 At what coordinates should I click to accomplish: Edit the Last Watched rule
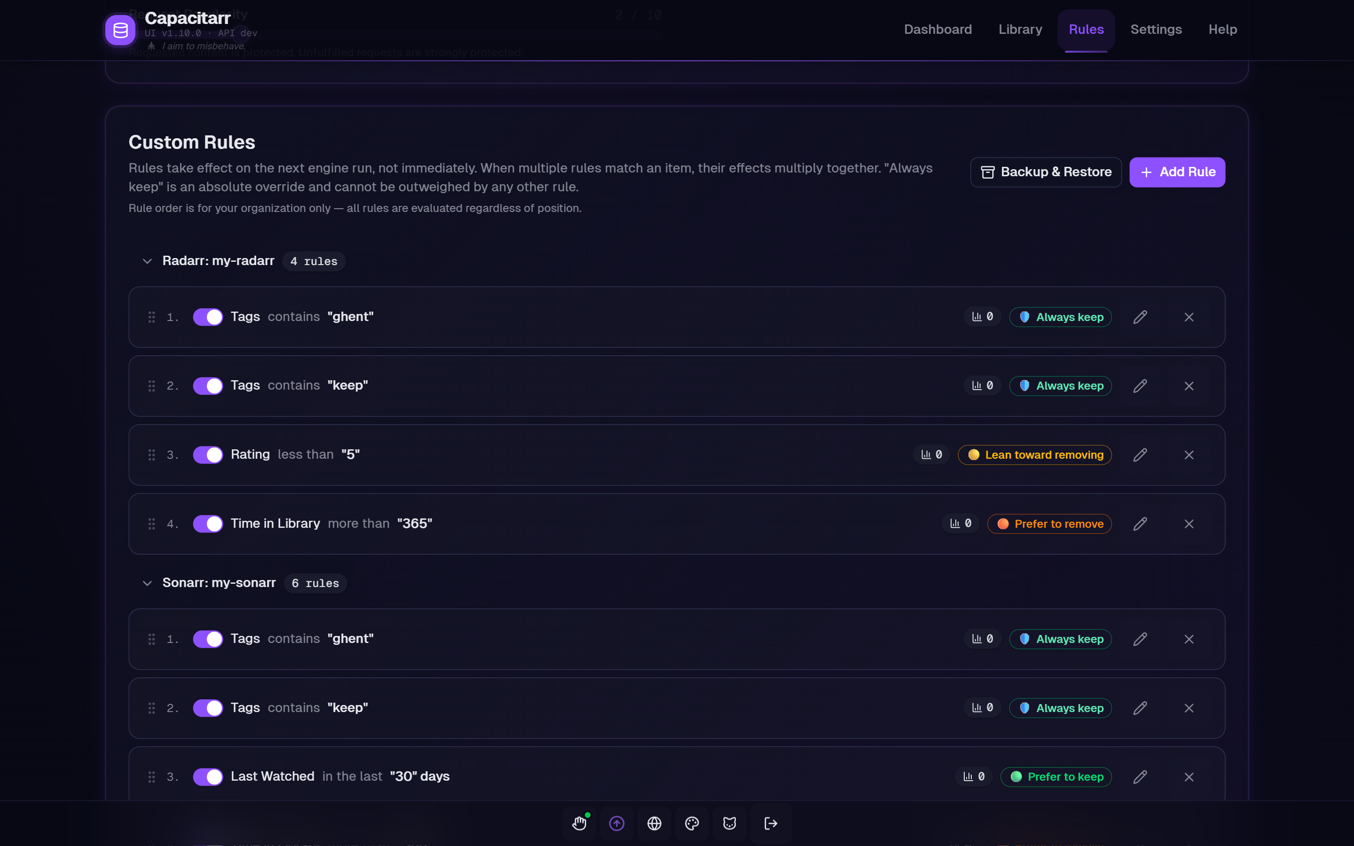(1140, 776)
